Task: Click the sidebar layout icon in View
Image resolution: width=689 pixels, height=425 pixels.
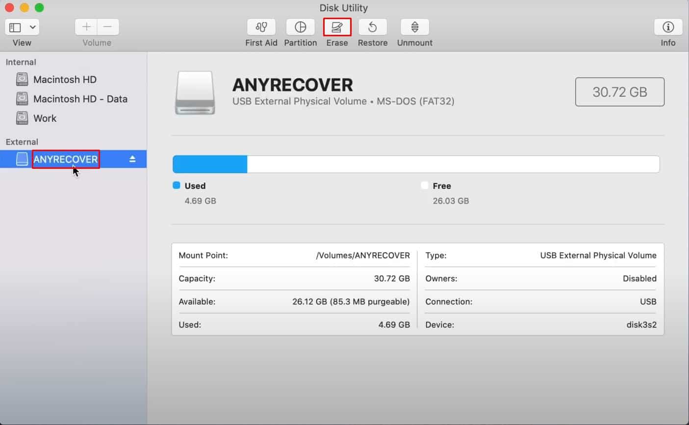Action: 15,27
